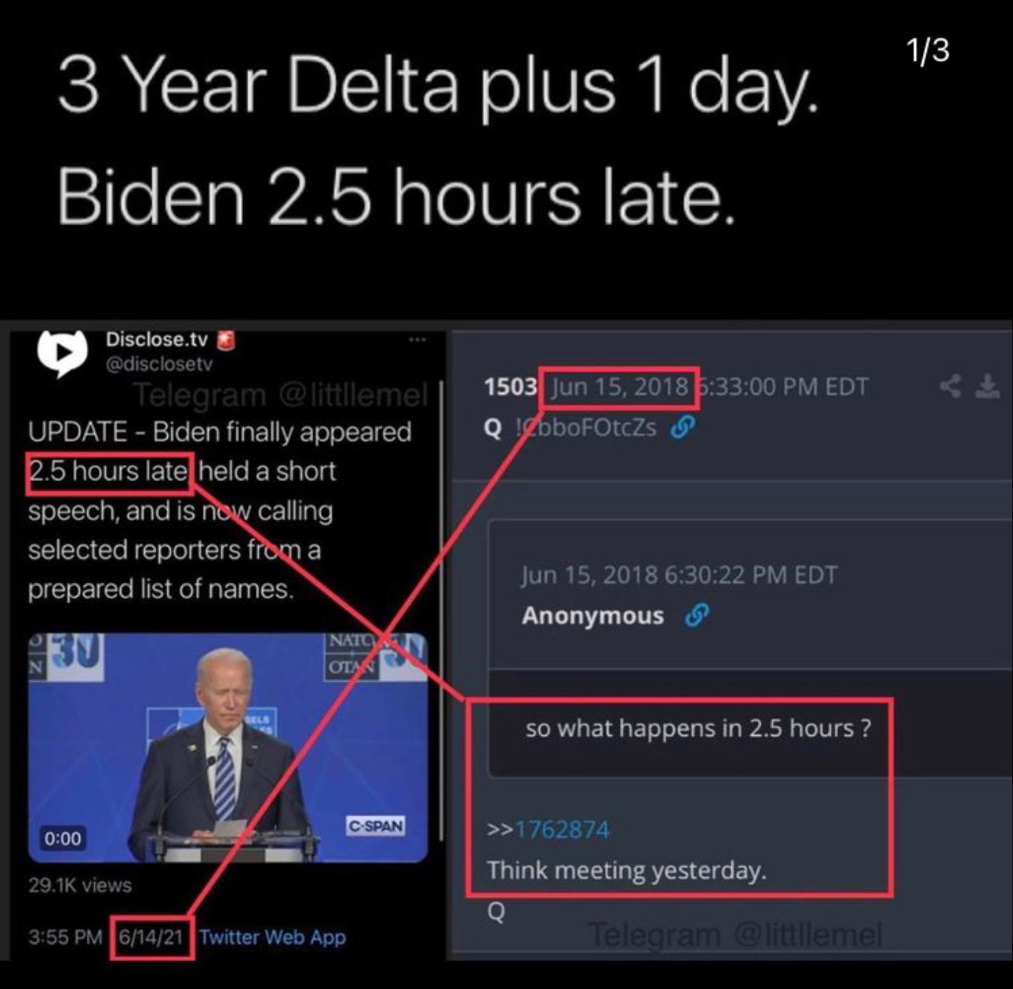Click the 1/3 image counter

coord(928,51)
